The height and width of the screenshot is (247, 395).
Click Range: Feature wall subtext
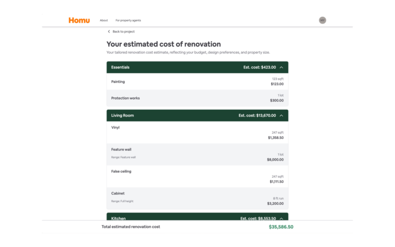coord(123,157)
